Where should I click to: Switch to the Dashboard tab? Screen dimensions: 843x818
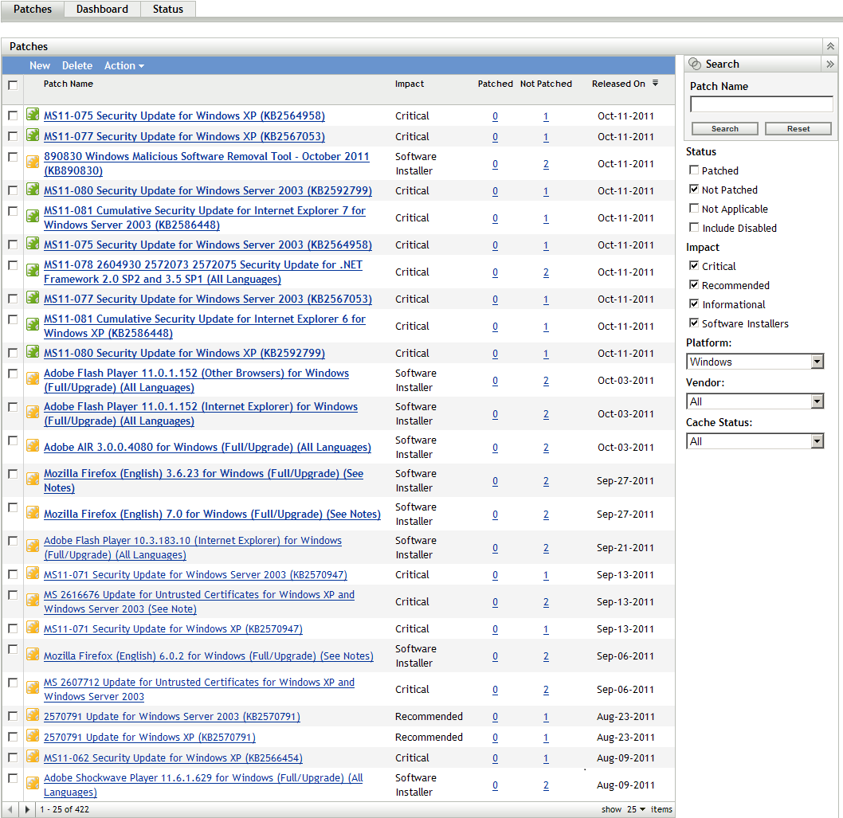pos(102,10)
